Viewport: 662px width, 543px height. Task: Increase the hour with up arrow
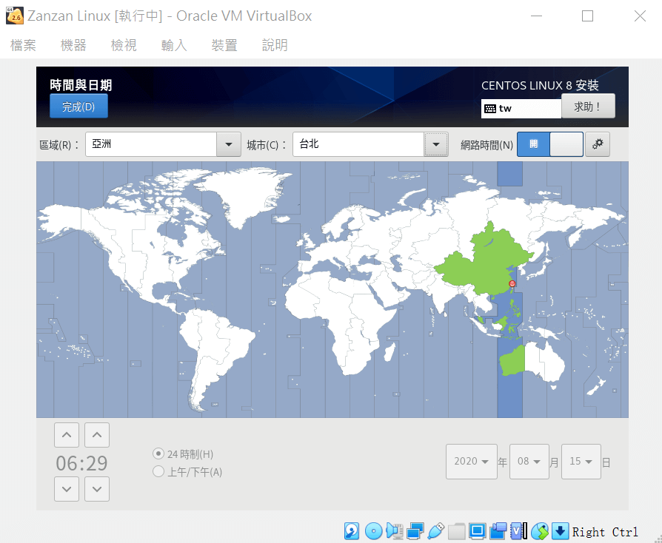tap(67, 435)
